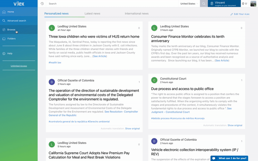Switch to Personalized news tab

[x=56, y=14]
